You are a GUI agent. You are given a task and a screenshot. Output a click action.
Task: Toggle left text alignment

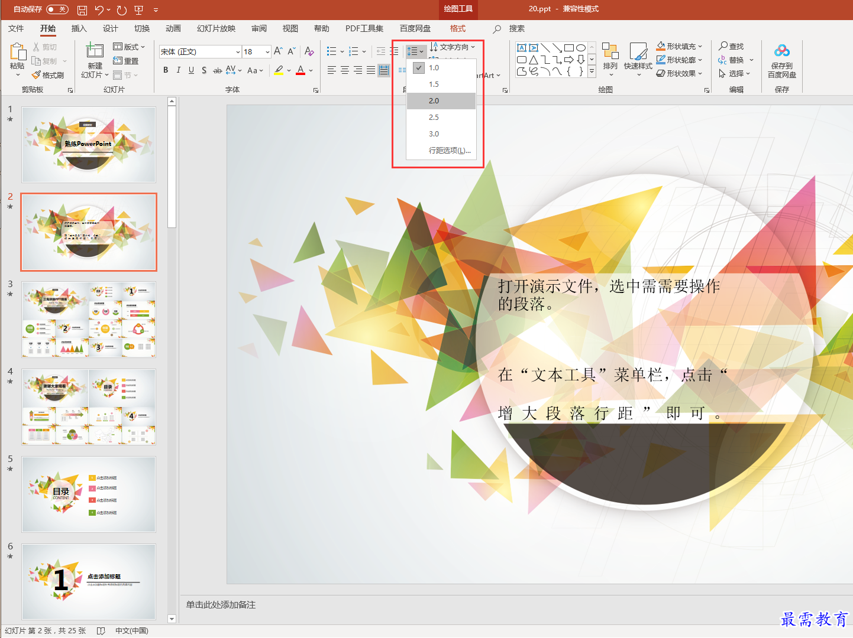[332, 70]
